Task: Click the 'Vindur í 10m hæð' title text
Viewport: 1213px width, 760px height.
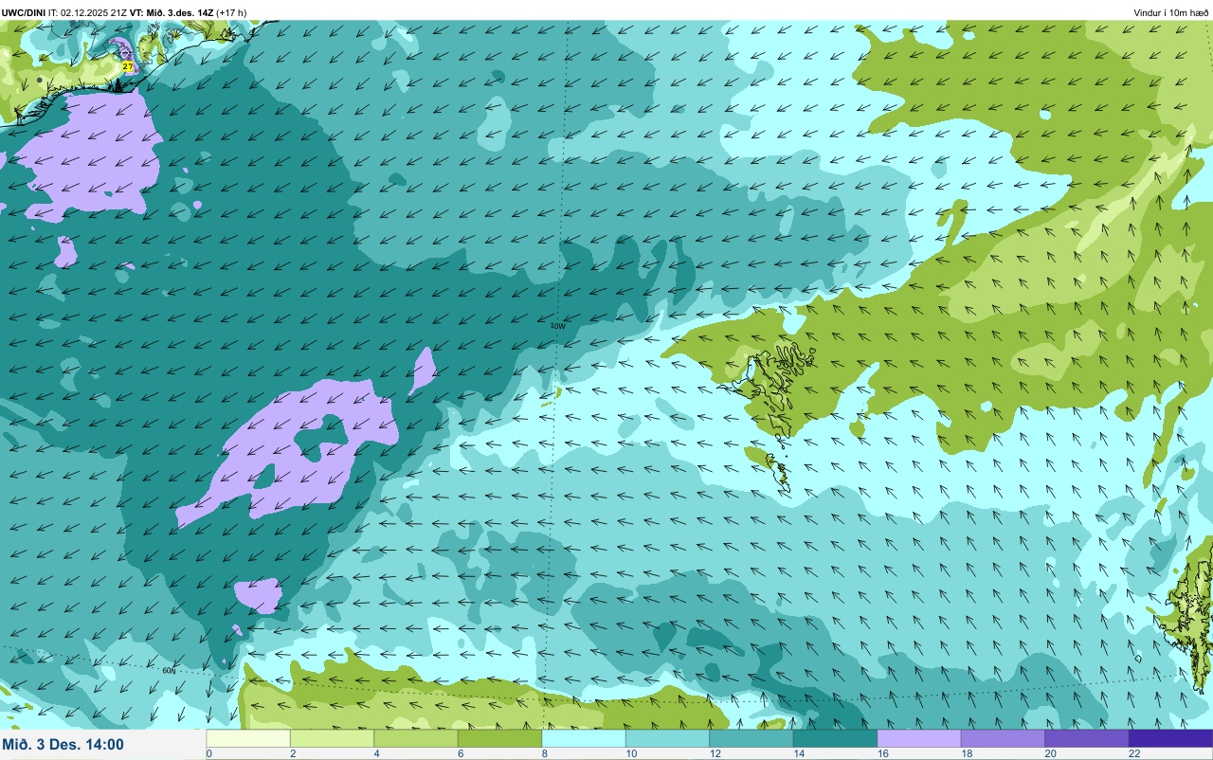Action: coord(1170,13)
